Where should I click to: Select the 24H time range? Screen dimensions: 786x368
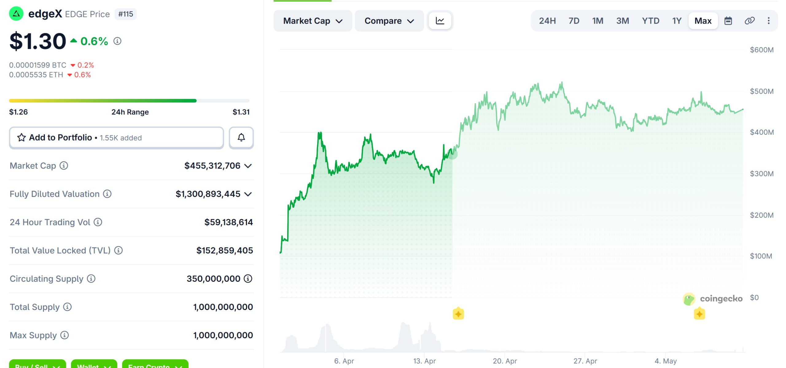point(547,21)
